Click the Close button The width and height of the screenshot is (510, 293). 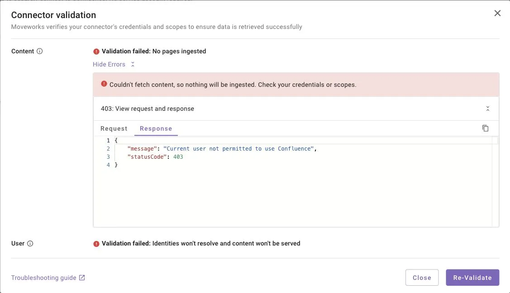coord(422,278)
